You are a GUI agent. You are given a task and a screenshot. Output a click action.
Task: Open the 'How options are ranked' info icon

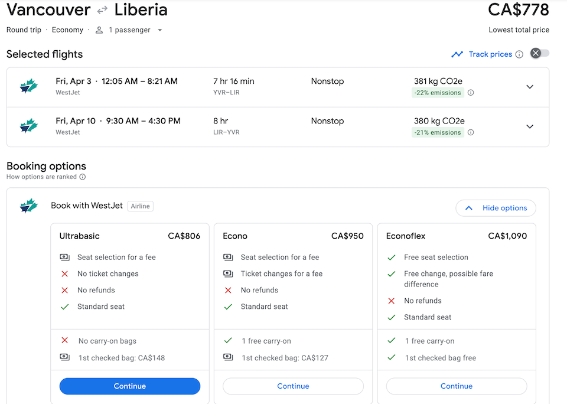pyautogui.click(x=83, y=177)
